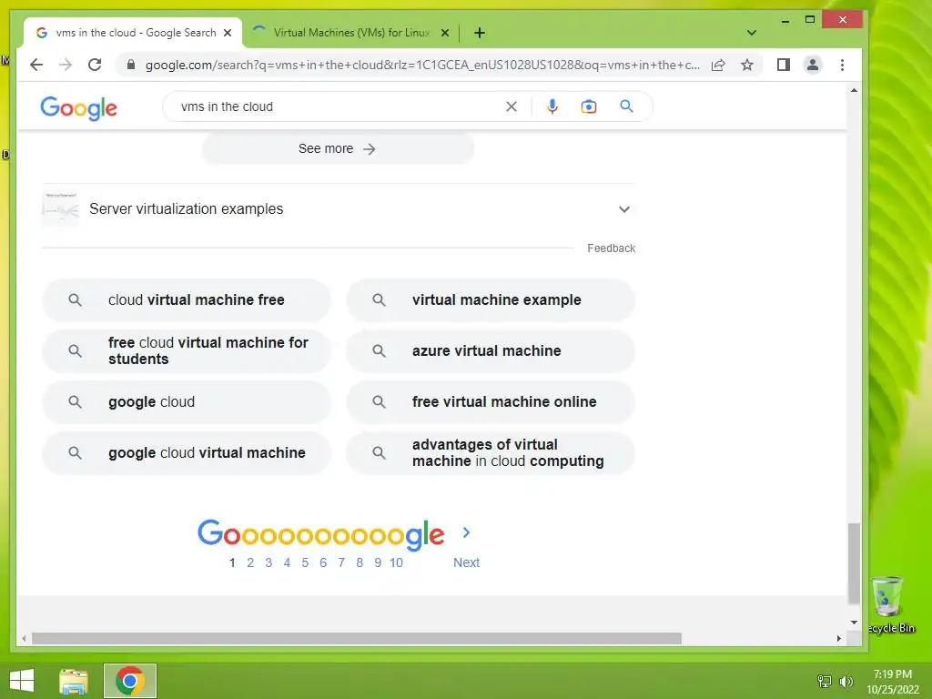The image size is (932, 699).
Task: Go to results page 7
Action: coord(341,562)
